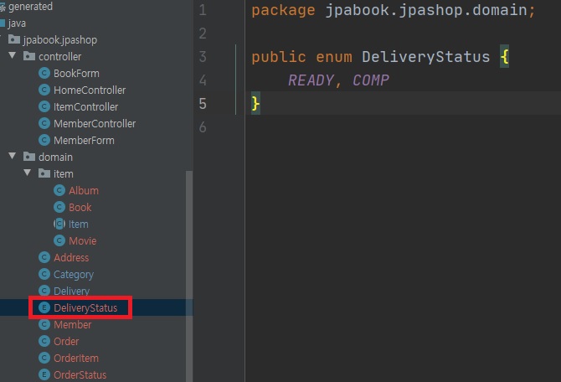This screenshot has height=382, width=561.
Task: Click the Address class icon
Action: click(x=44, y=257)
